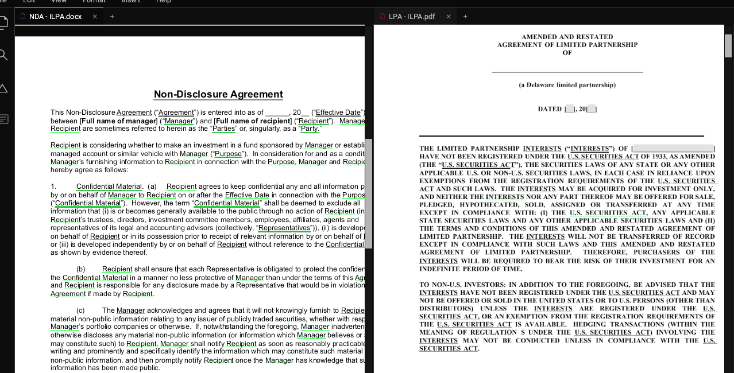Close the NDA - ILPA.docx tab
The height and width of the screenshot is (373, 734).
click(95, 17)
